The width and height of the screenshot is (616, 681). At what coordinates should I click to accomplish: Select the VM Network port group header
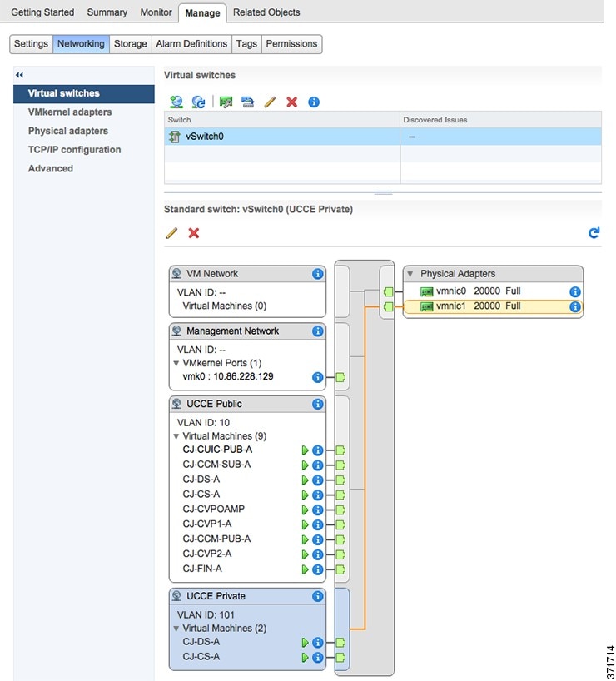click(x=247, y=274)
